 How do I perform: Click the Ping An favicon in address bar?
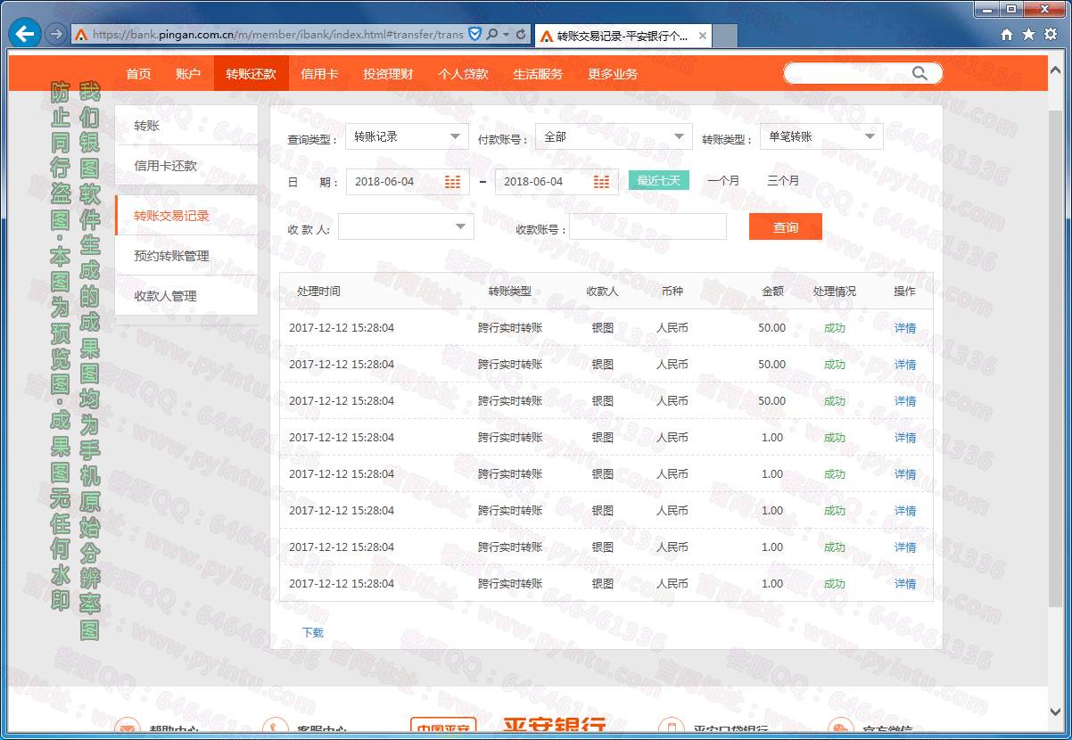[x=81, y=35]
